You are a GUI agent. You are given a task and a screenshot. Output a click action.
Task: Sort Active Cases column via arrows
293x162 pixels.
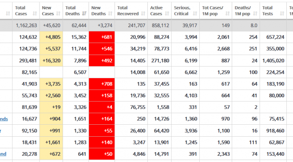(167, 13)
